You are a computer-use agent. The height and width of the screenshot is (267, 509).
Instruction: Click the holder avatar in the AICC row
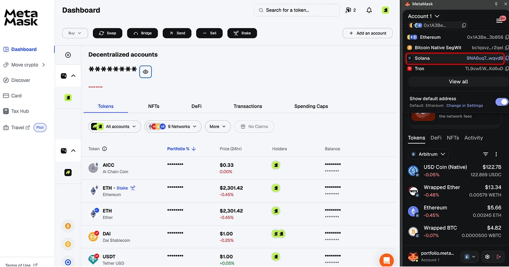[x=275, y=165]
